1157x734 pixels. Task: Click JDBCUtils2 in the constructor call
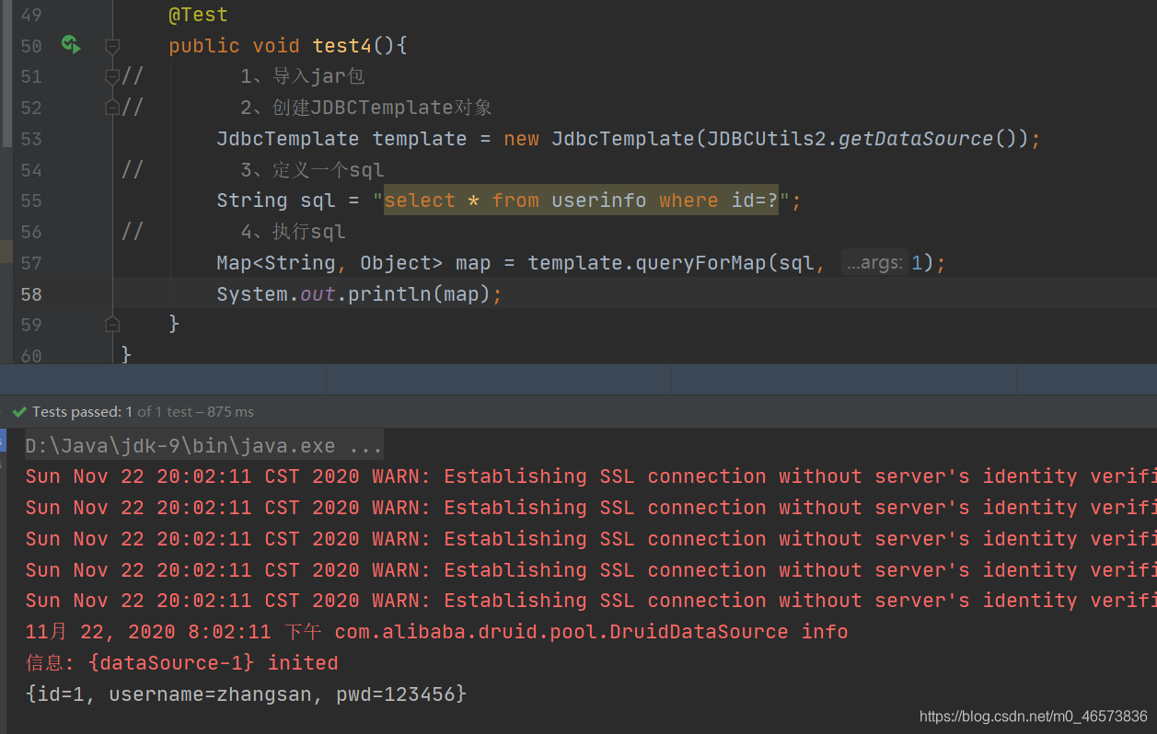767,139
